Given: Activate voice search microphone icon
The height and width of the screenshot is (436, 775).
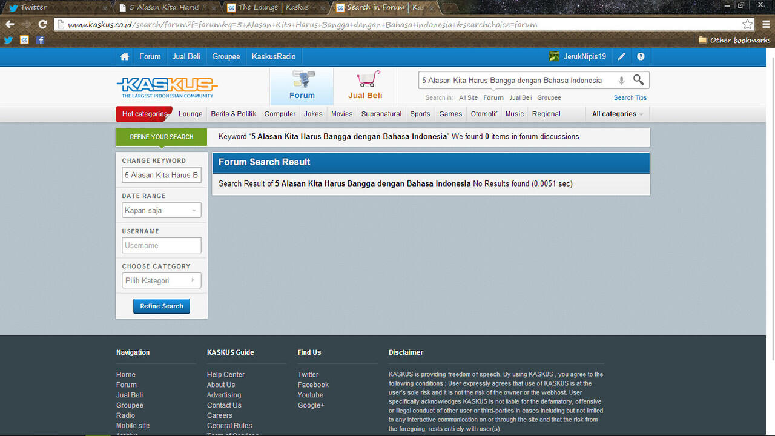Looking at the screenshot, I should tap(621, 81).
